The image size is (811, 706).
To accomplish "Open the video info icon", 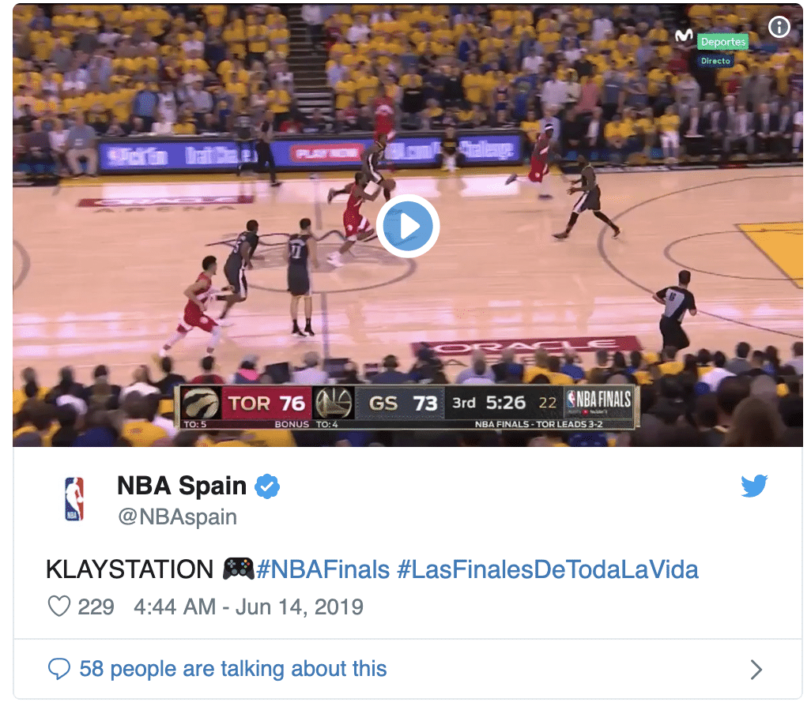I will tap(779, 27).
